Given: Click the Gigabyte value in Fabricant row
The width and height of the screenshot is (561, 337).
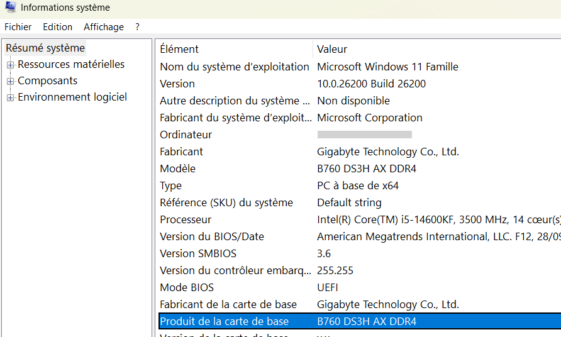Looking at the screenshot, I should pos(388,152).
